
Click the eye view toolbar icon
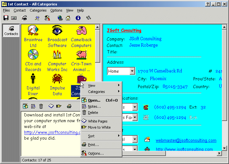24,18
